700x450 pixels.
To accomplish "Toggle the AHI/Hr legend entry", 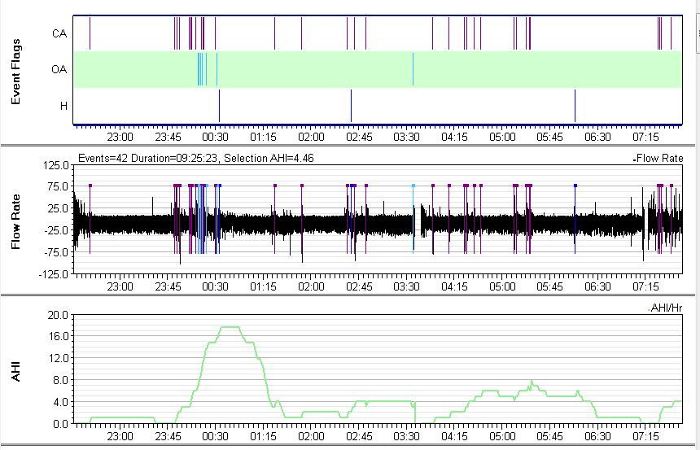I will pyautogui.click(x=664, y=308).
